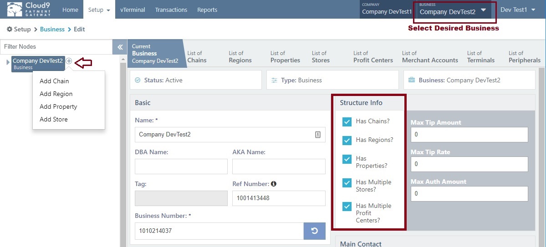
Task: Open the Business selector dropdown arrow
Action: click(483, 10)
